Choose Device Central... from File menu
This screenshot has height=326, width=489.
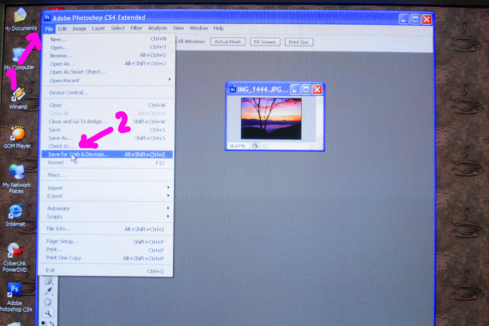[x=108, y=93]
